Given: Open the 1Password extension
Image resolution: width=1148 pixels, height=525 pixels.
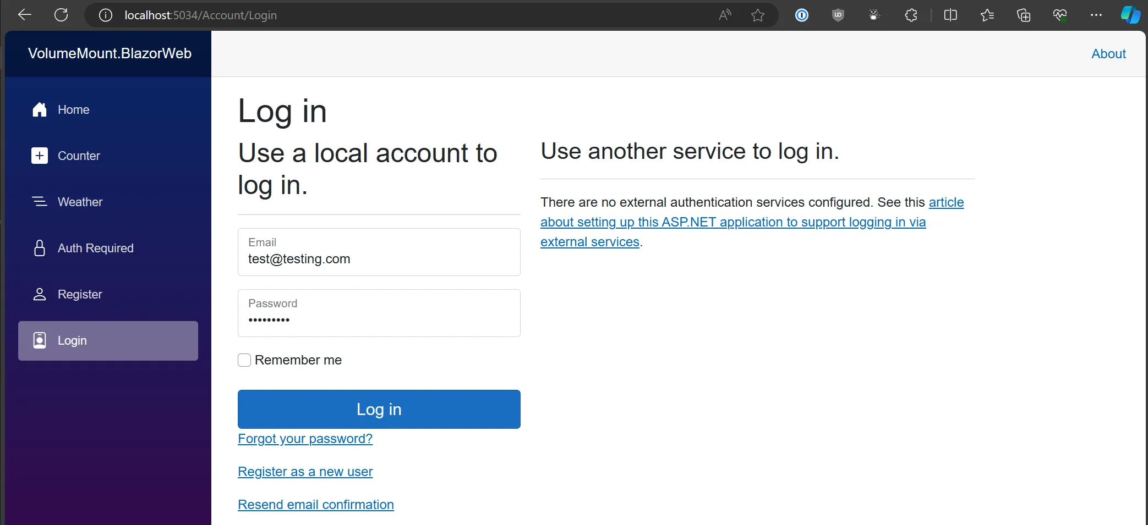Looking at the screenshot, I should point(801,15).
